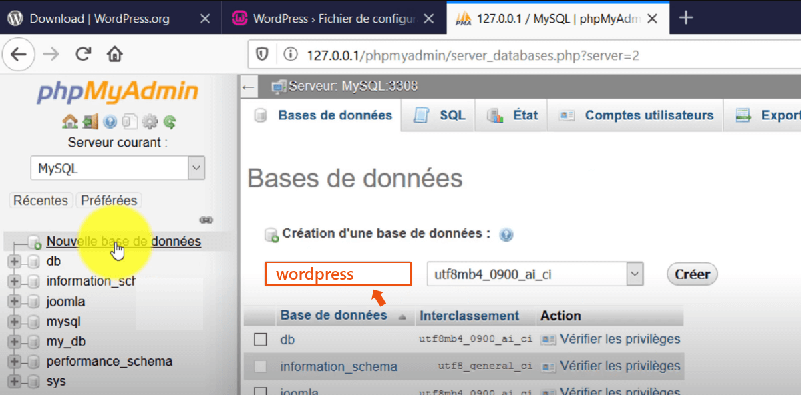
Task: Select performance_schema in navigation tree
Action: (110, 362)
